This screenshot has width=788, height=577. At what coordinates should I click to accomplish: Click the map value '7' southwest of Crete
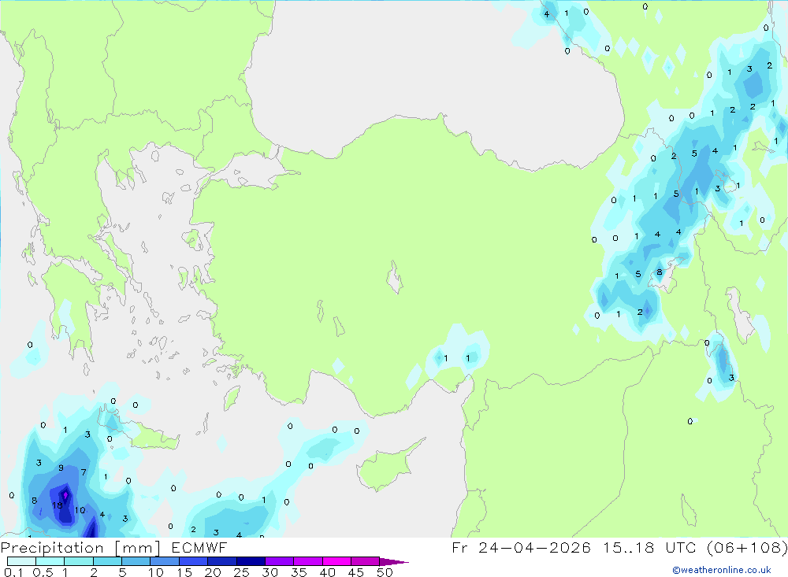click(84, 472)
